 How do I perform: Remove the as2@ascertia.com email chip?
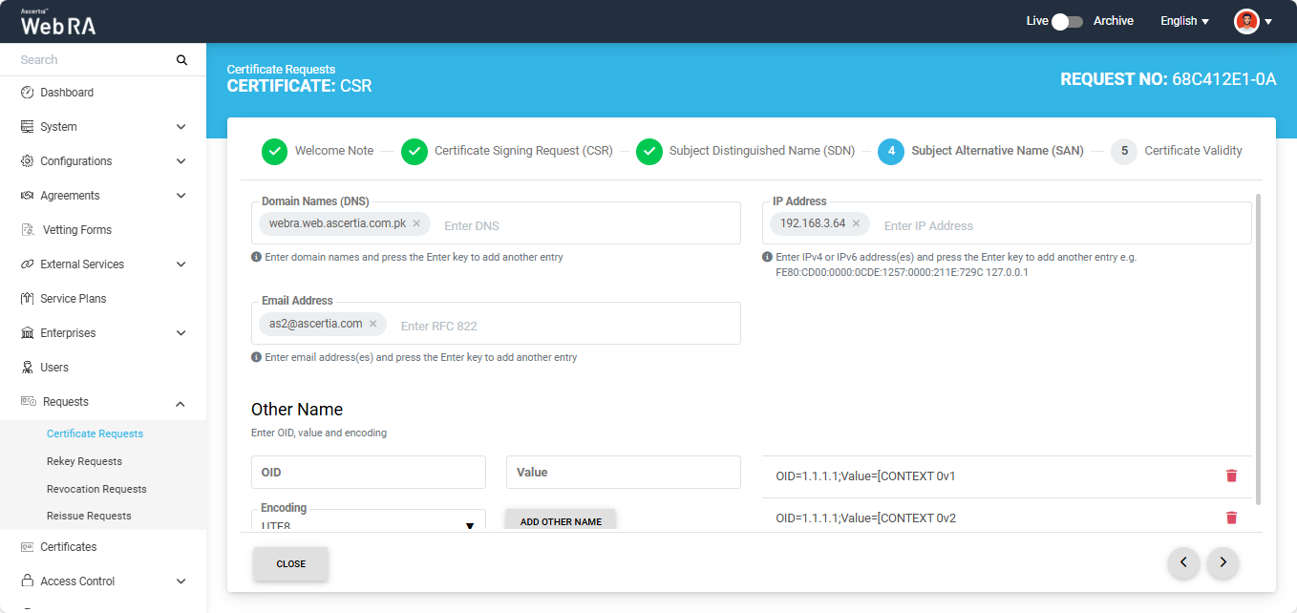pos(373,324)
